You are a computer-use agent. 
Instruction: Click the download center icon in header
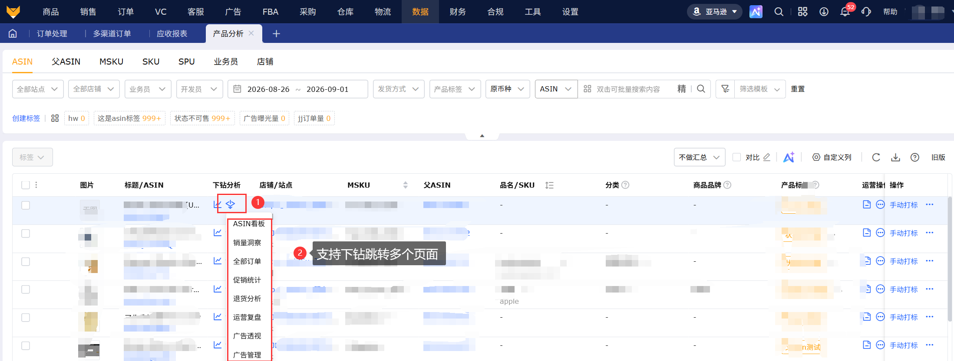(x=824, y=12)
